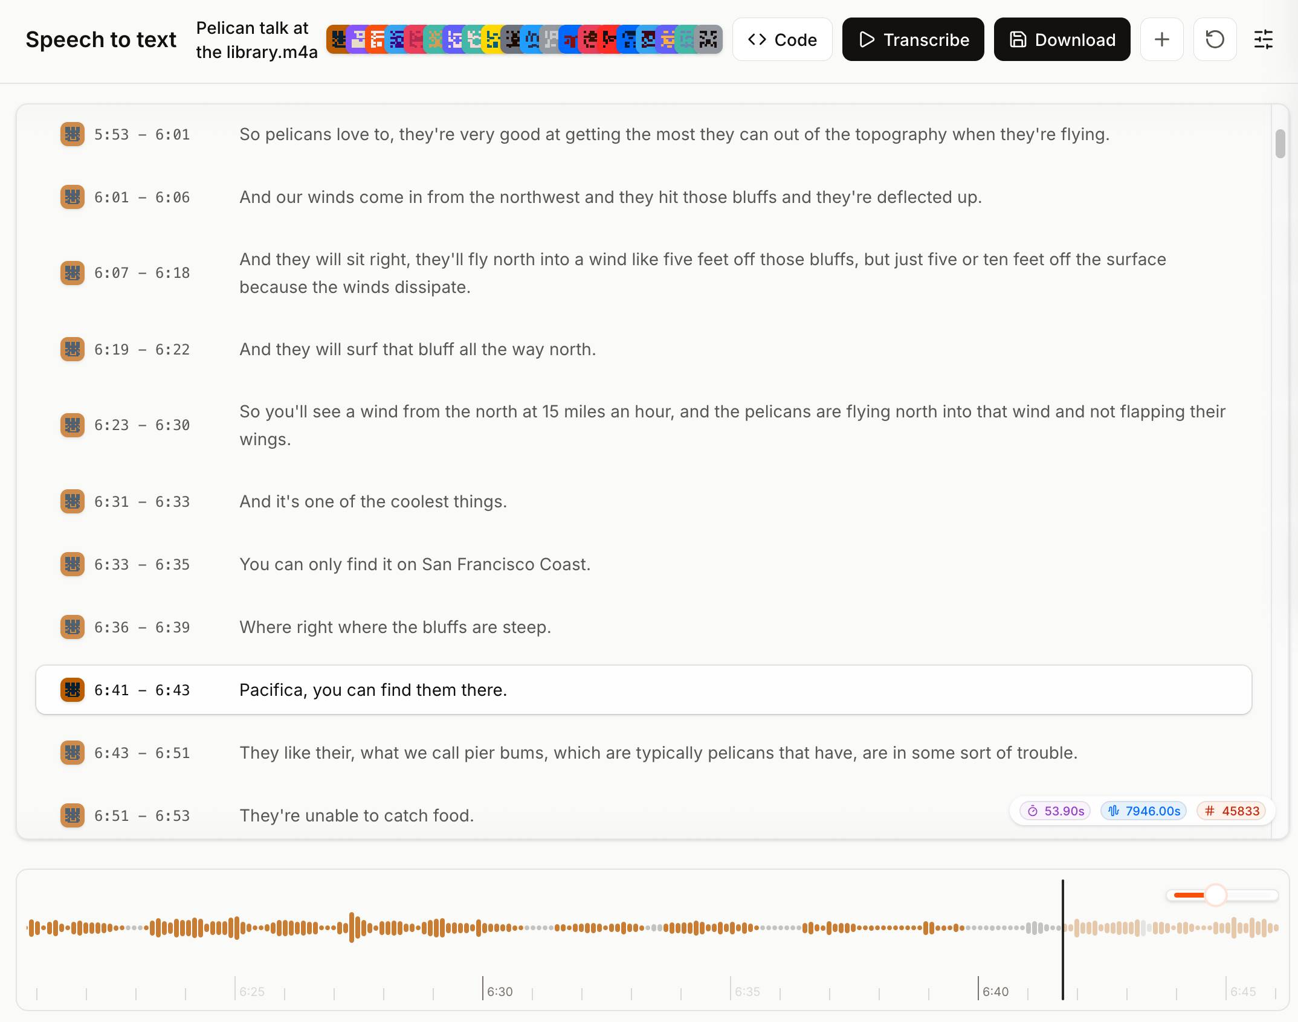The height and width of the screenshot is (1022, 1298).
Task: Open settings with the sliders icon
Action: (1263, 39)
